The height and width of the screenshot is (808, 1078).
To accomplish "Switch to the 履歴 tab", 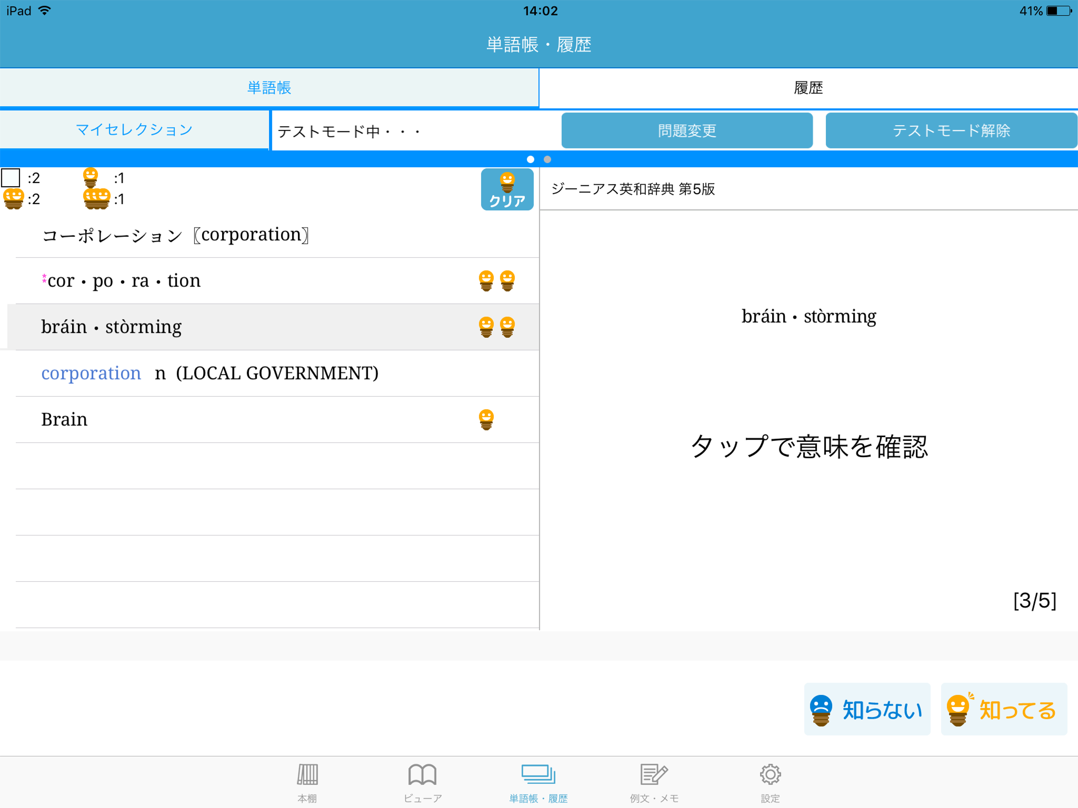I will (808, 88).
